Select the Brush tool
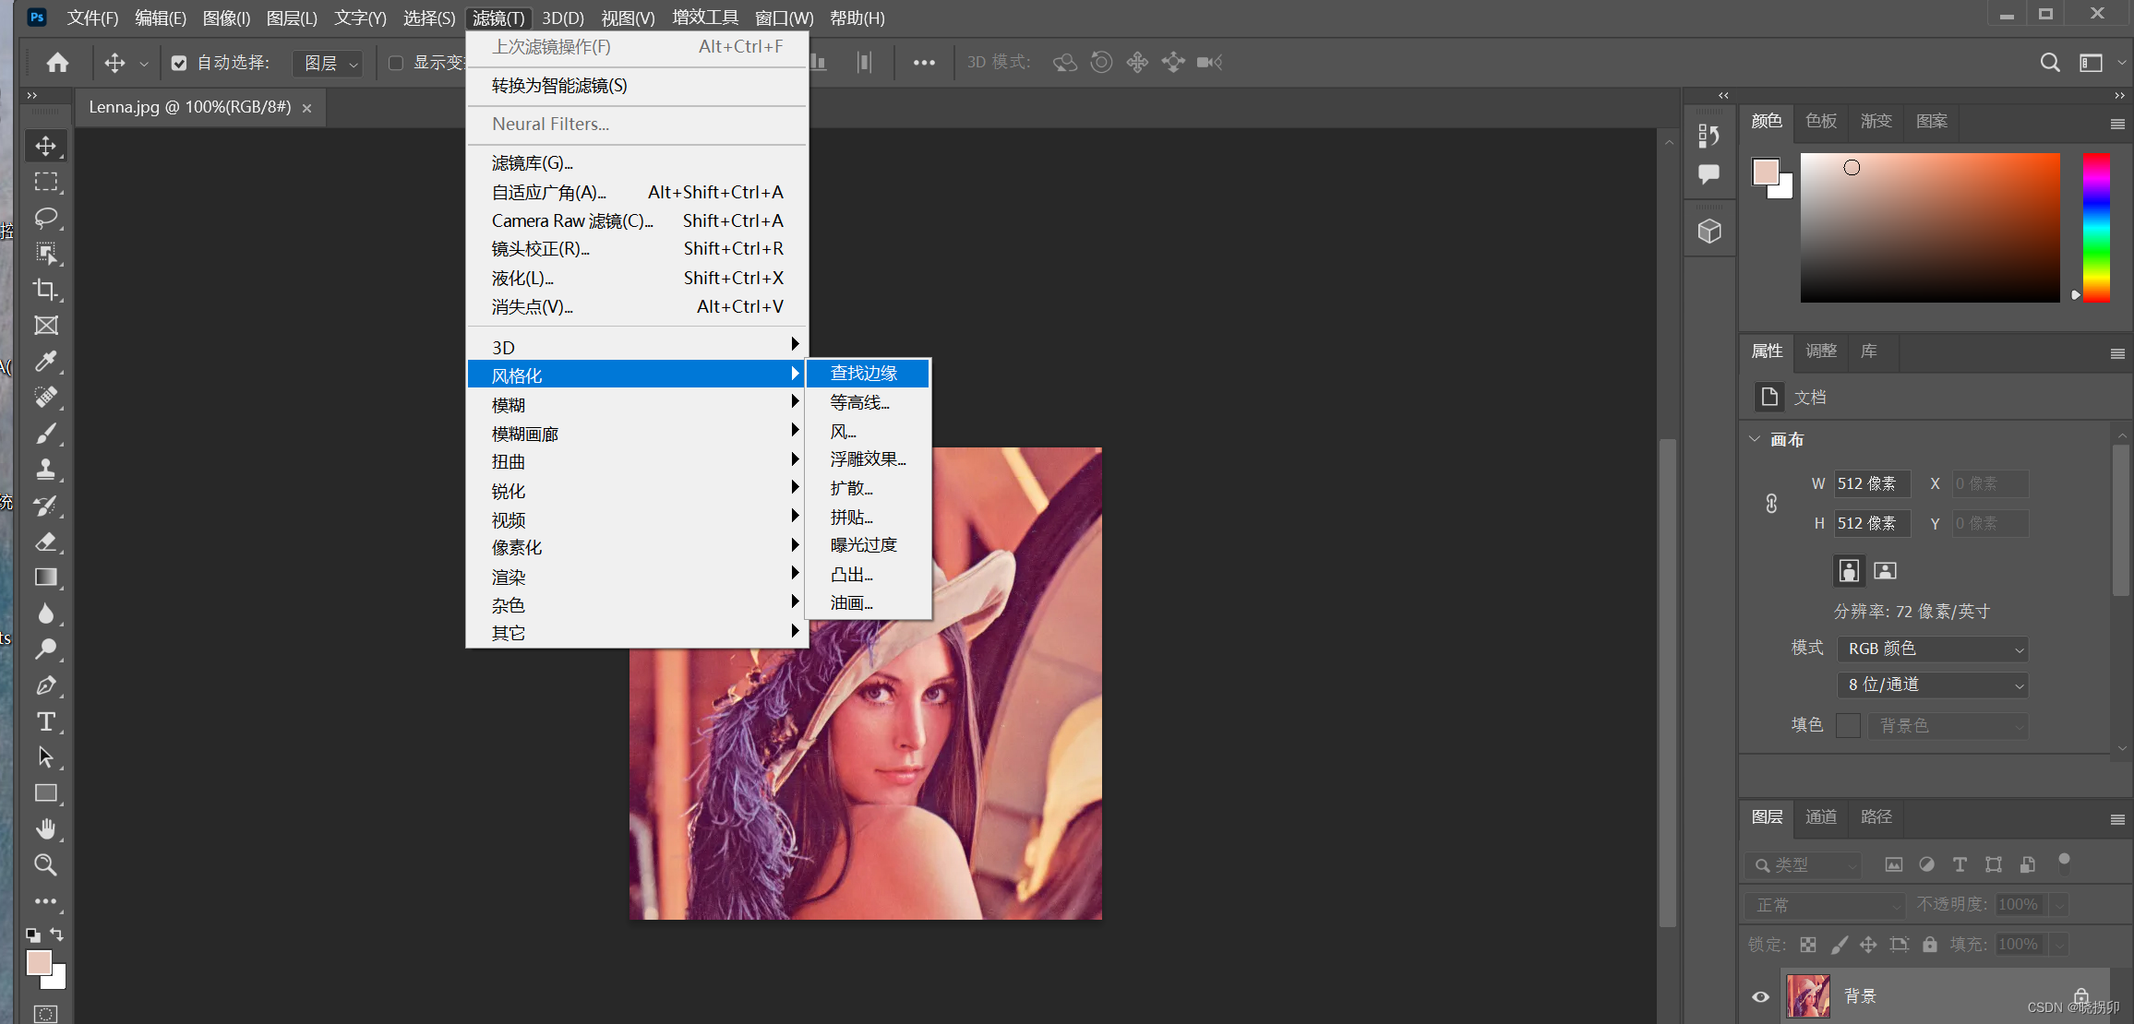This screenshot has height=1024, width=2134. pos(45,434)
